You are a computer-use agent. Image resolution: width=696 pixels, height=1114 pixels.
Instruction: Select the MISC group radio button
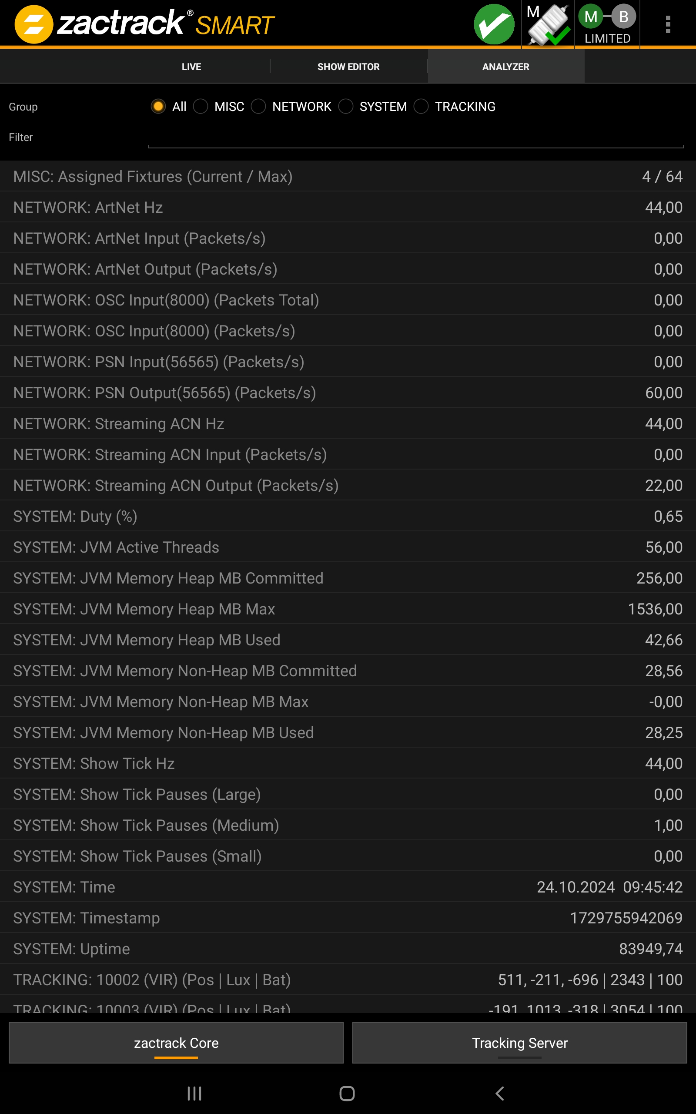coord(201,106)
